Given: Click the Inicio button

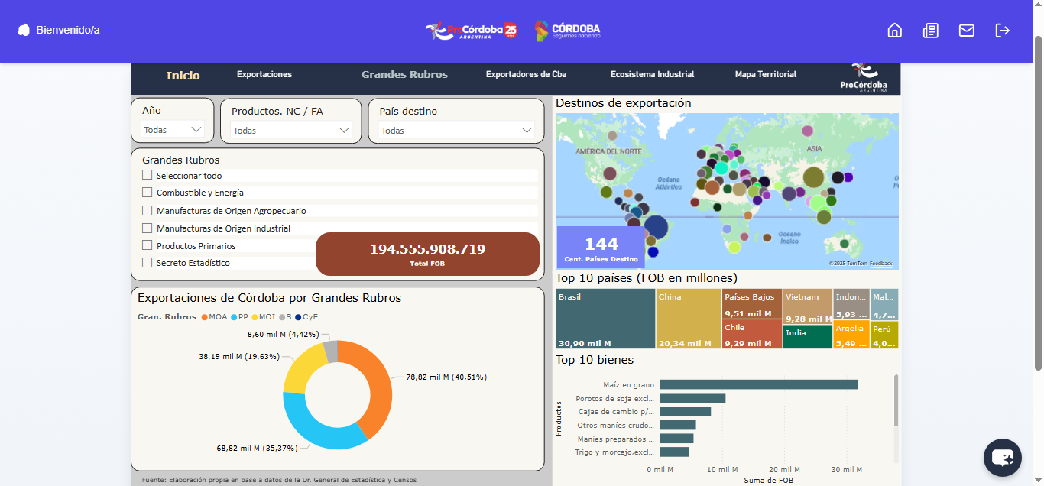Looking at the screenshot, I should coord(183,75).
